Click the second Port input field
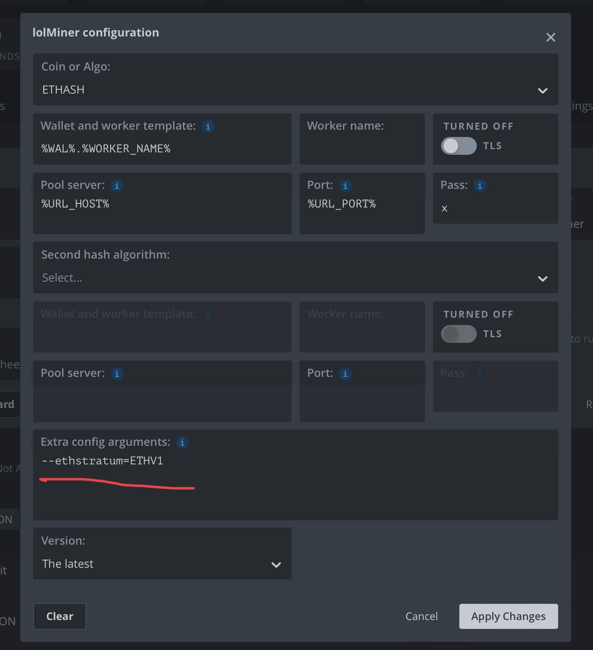This screenshot has height=650, width=593. pos(362,392)
